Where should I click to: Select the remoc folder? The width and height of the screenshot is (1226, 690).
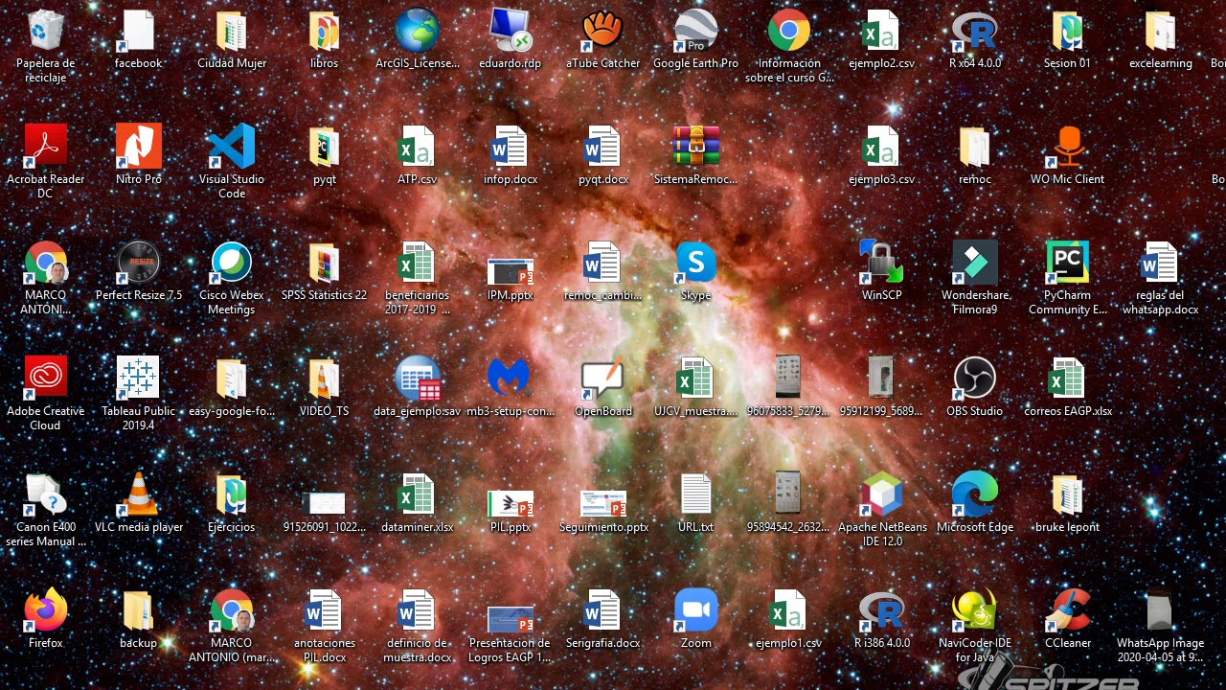point(974,147)
